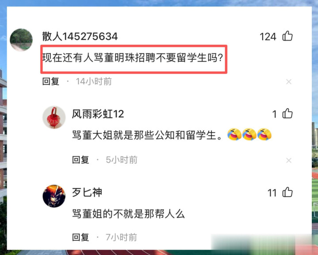This screenshot has width=318, height=255.
Task: Reply to the 7小时前 comment
Action: (x=80, y=237)
